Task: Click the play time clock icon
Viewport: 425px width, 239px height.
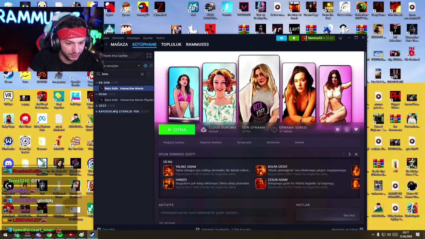Action: [274, 129]
